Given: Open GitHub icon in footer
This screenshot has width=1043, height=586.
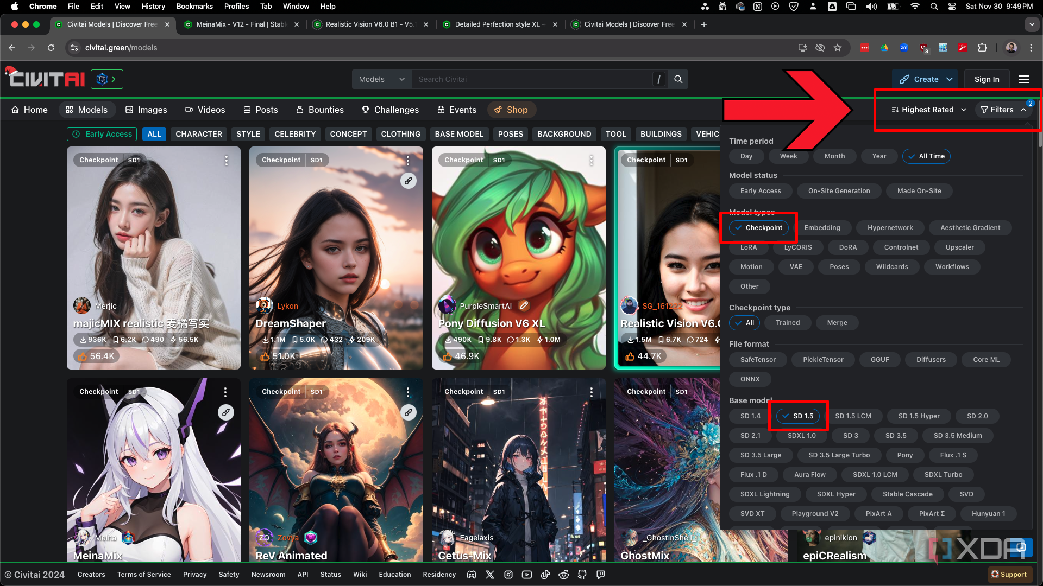Looking at the screenshot, I should pyautogui.click(x=582, y=575).
